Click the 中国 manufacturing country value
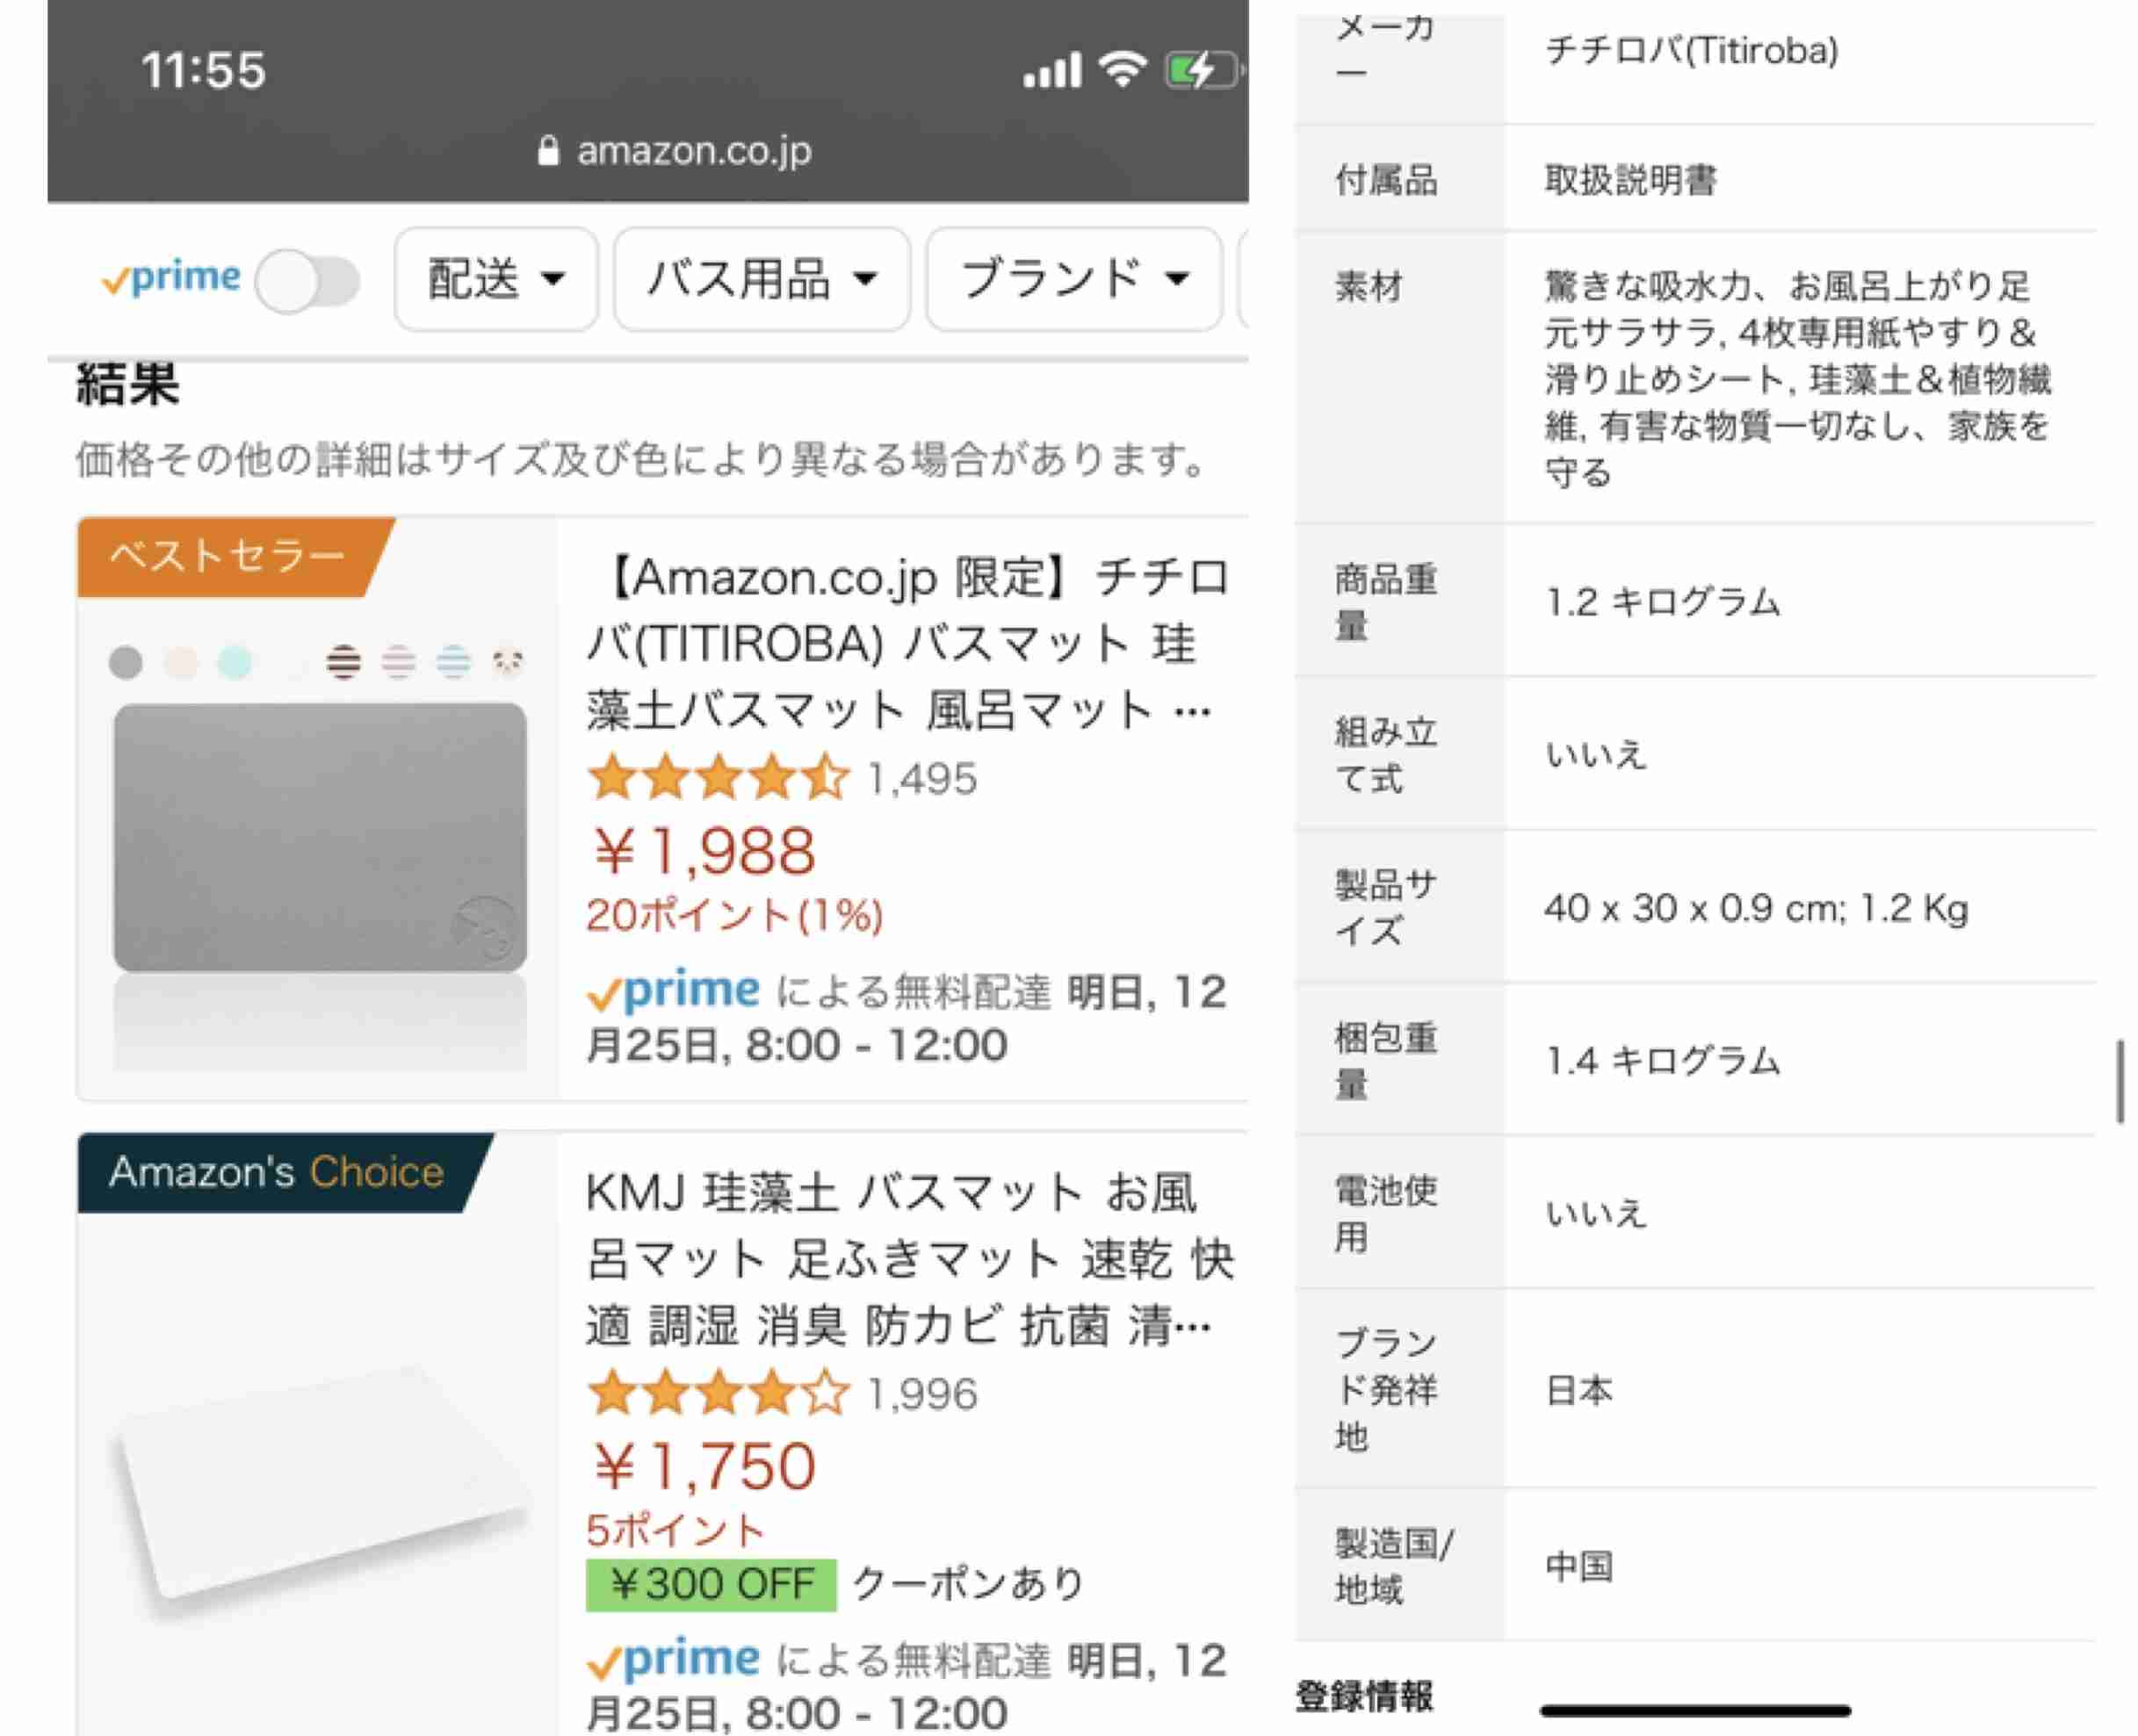 [x=1578, y=1566]
